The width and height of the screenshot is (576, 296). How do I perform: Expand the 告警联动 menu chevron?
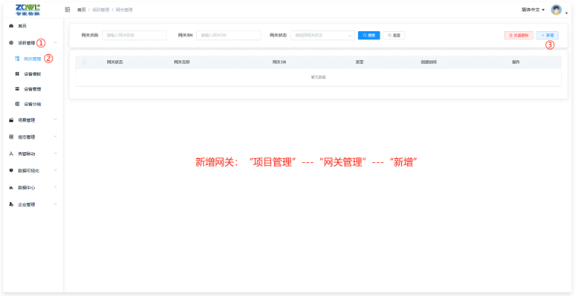55,154
